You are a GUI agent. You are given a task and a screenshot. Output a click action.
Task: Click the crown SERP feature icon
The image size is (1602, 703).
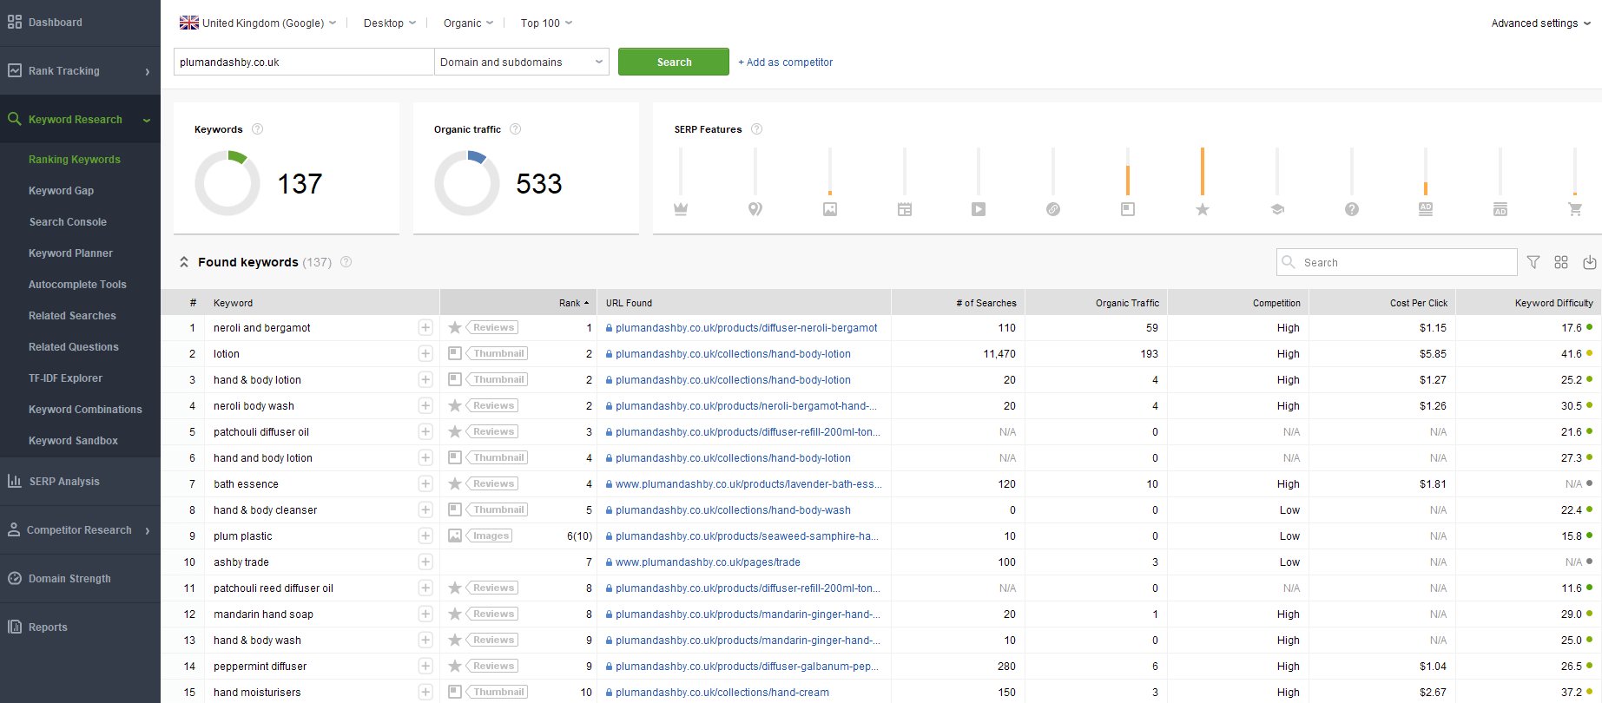click(681, 209)
